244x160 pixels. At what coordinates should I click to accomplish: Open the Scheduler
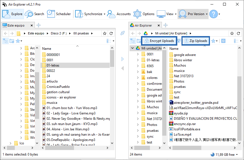[59, 14]
